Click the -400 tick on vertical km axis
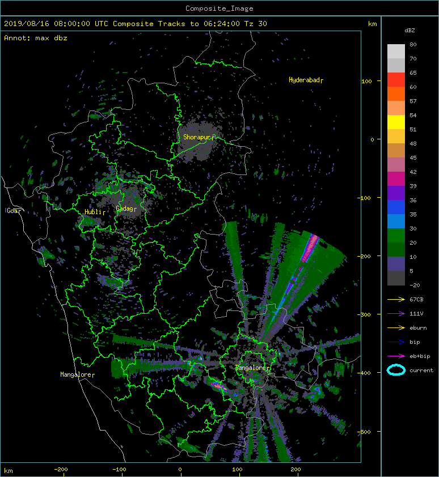Image resolution: width=439 pixels, height=477 pixels. (365, 373)
